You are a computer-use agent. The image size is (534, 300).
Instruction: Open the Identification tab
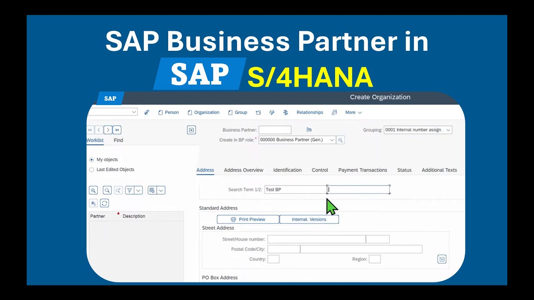(x=287, y=170)
